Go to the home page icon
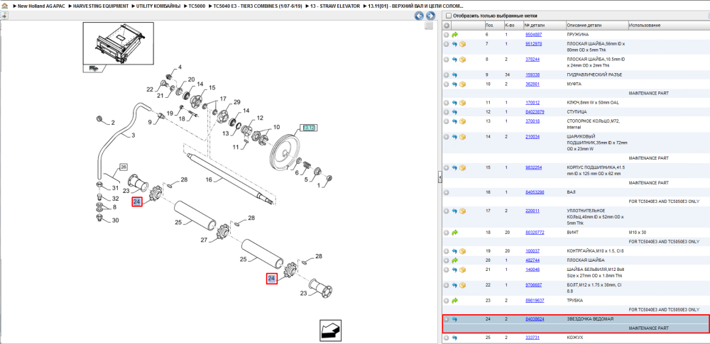 (4, 6)
